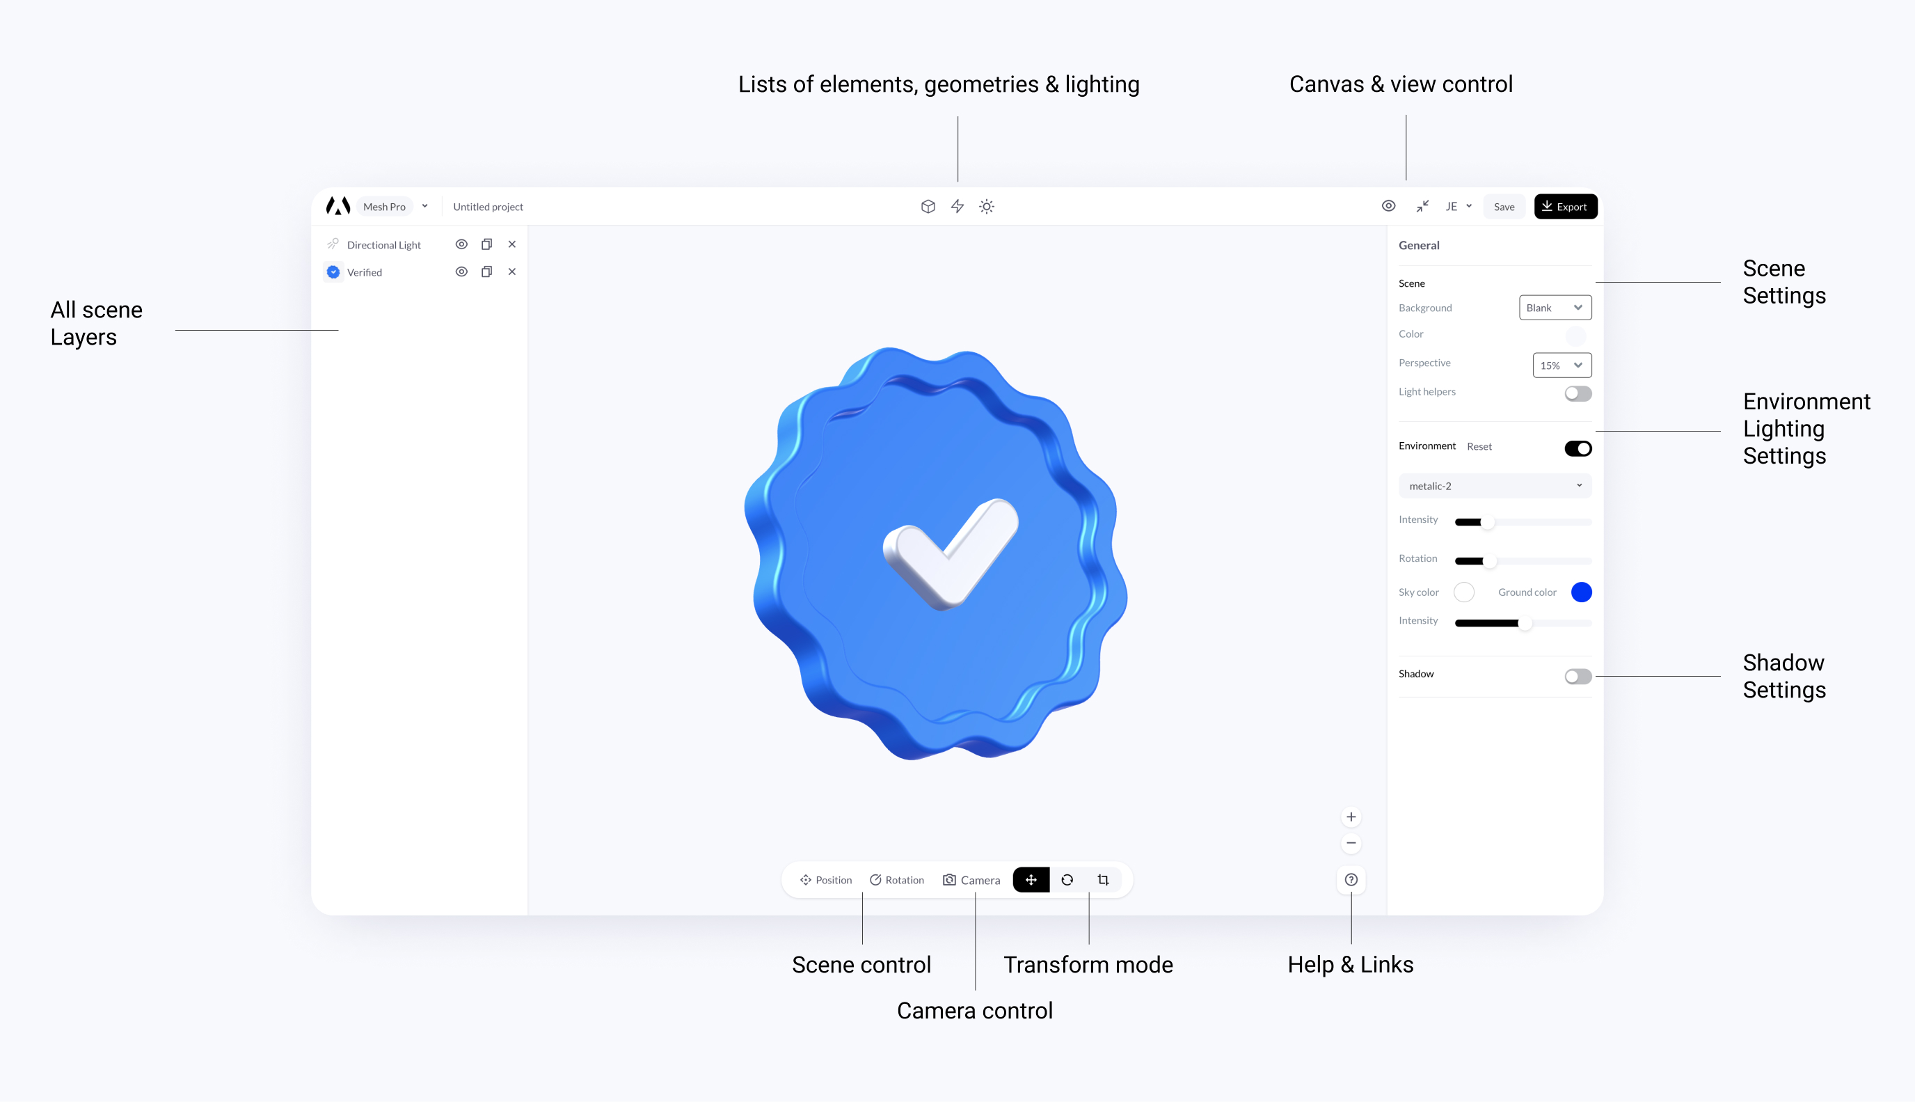Click the sun/lighting toolbar icon
The height and width of the screenshot is (1102, 1915).
987,207
